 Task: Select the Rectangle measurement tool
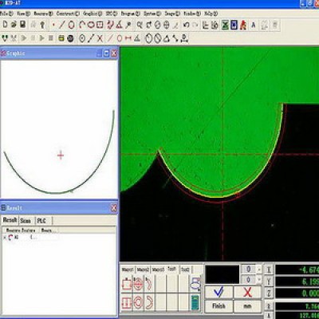click(x=100, y=26)
